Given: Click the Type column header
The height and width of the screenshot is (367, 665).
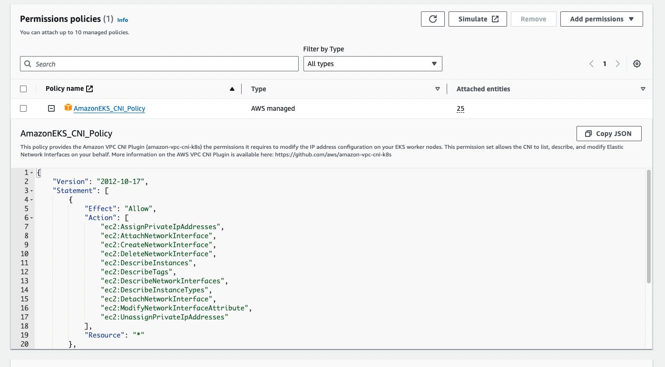Looking at the screenshot, I should (x=259, y=89).
